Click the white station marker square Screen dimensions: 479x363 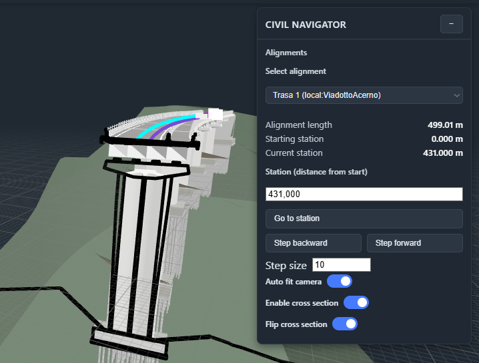click(x=215, y=114)
